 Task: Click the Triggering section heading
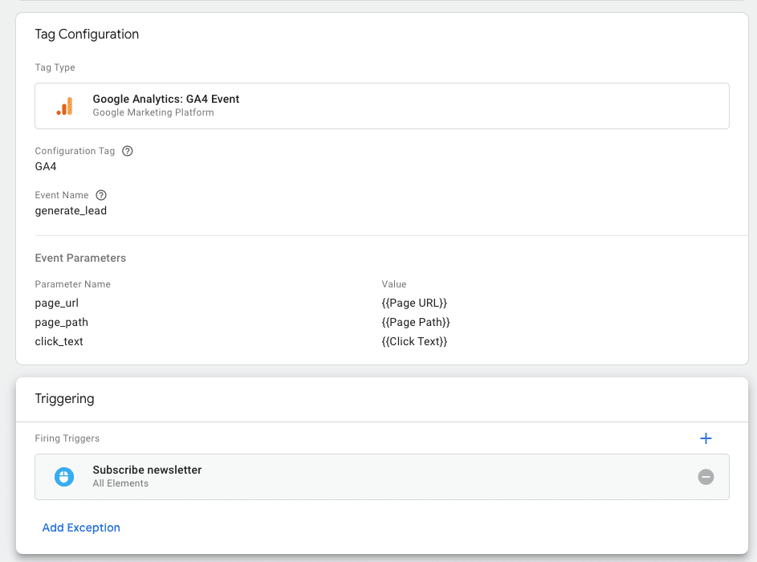pyautogui.click(x=64, y=399)
